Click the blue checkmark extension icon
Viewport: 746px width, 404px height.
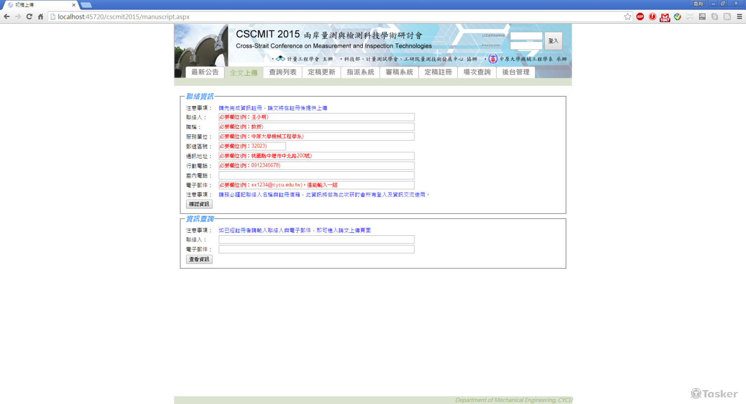click(x=677, y=17)
